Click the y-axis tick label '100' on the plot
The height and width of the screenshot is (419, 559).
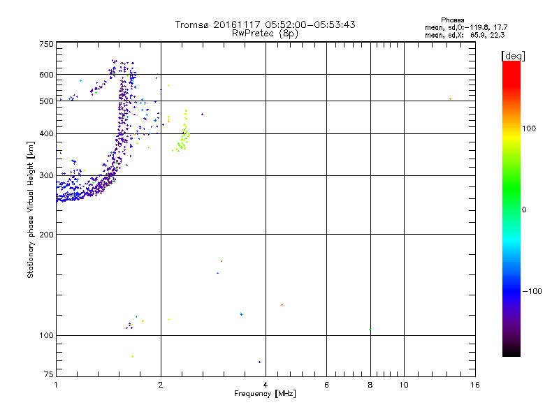tap(46, 336)
